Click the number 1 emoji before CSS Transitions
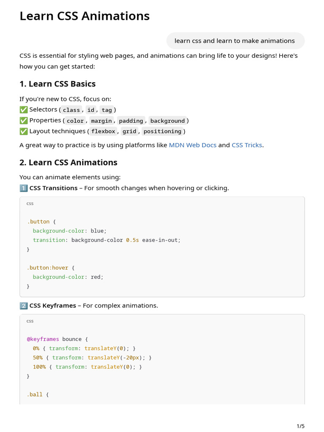 point(24,188)
